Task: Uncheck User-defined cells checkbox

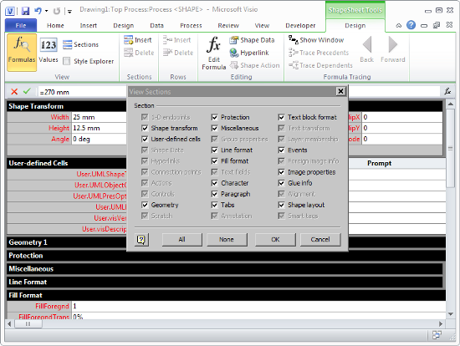Action: click(x=145, y=139)
